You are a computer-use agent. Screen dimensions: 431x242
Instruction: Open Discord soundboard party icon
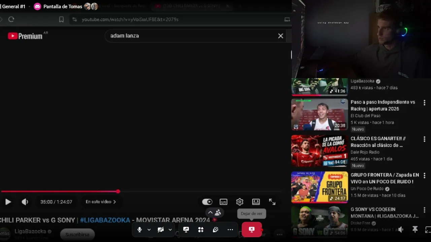[x=215, y=230]
